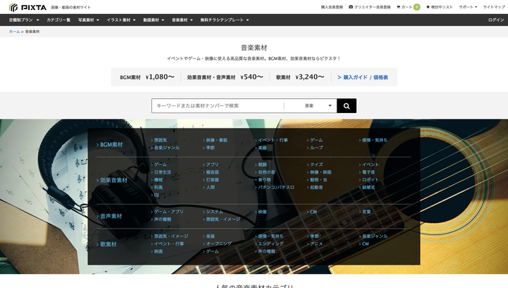This screenshot has height=288, width=508.
Task: Expand the 無料チラシテンプレート menu
Action: [224, 20]
